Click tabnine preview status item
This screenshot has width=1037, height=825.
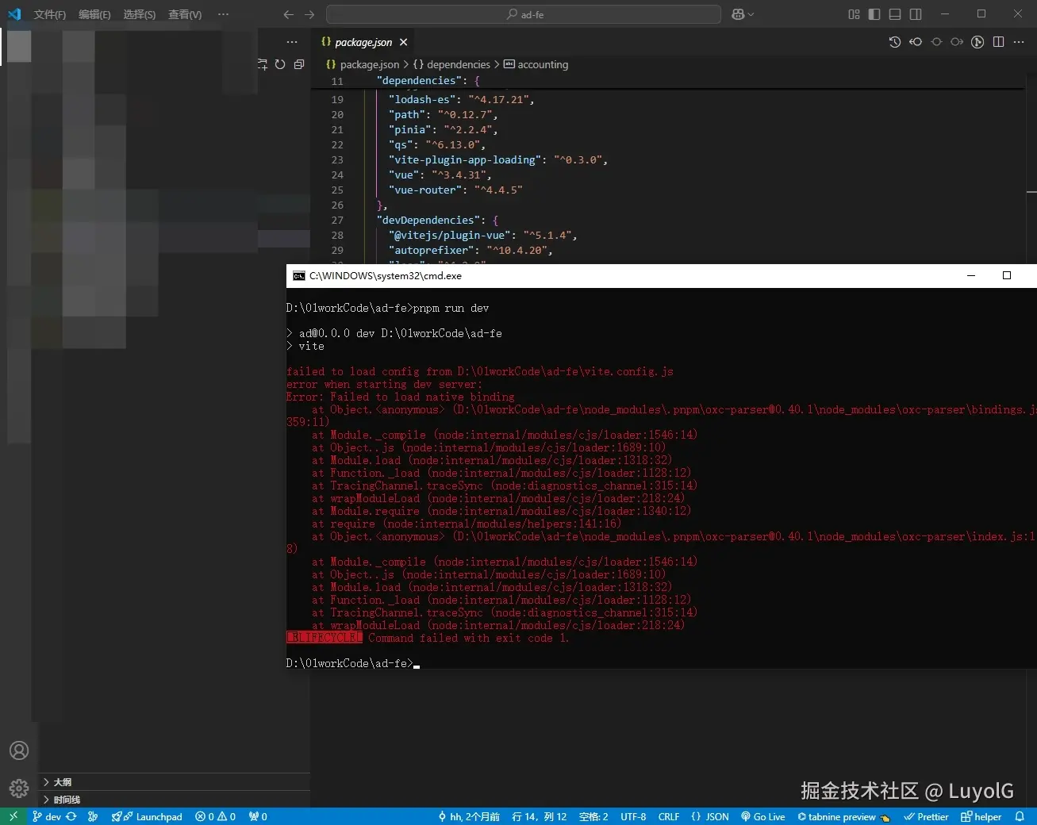[843, 816]
